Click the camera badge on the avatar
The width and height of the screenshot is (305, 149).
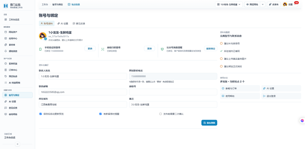[x=45, y=39]
